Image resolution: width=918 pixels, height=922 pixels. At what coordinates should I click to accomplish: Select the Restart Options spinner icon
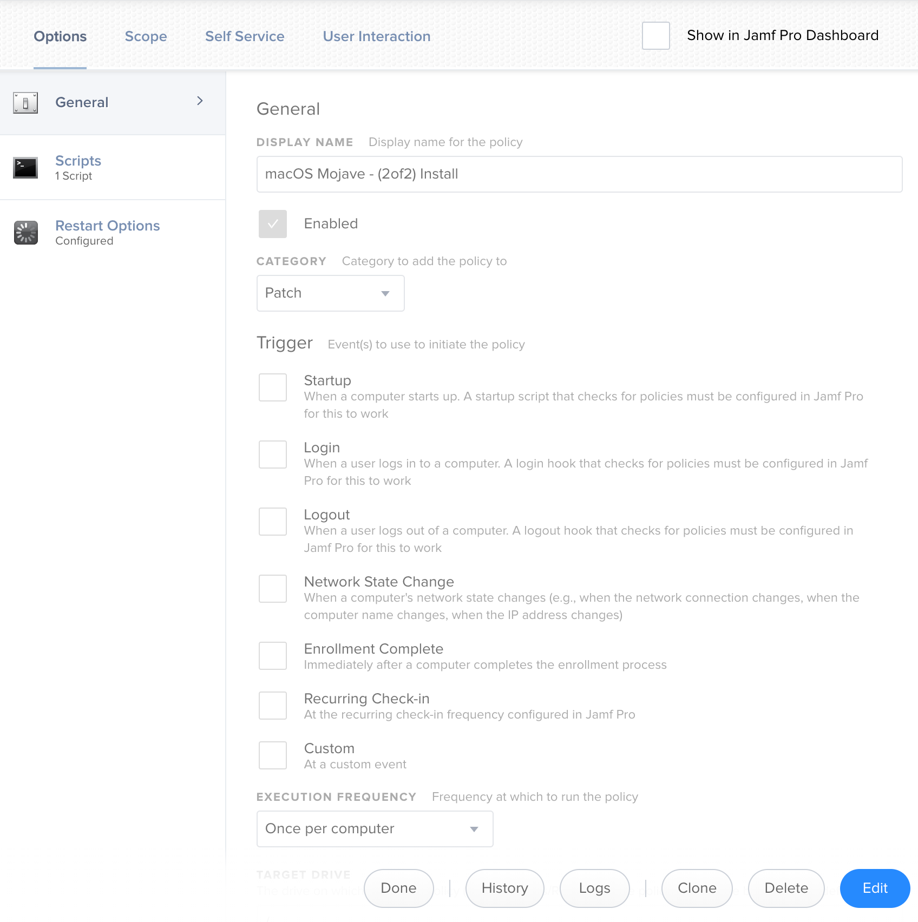(25, 233)
